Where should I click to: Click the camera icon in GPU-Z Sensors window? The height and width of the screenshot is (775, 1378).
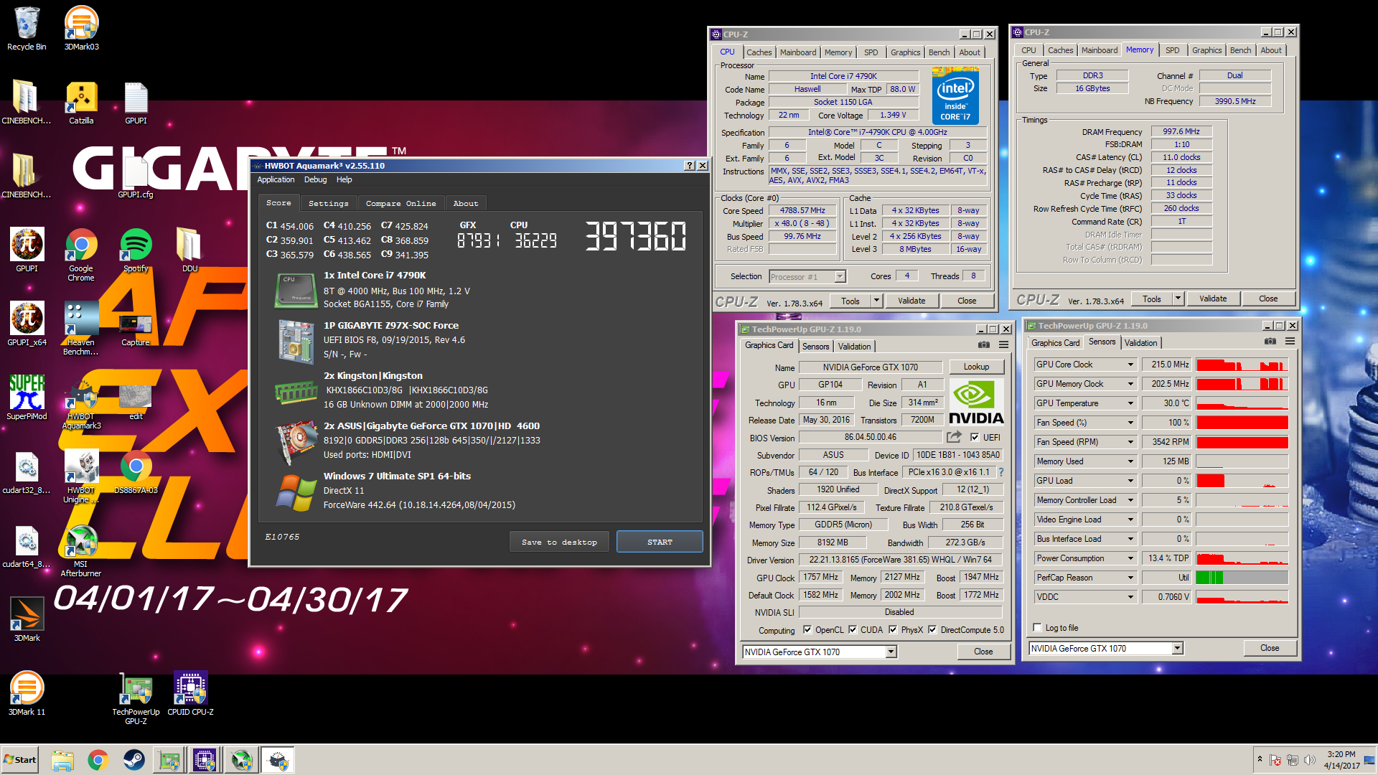[1270, 342]
